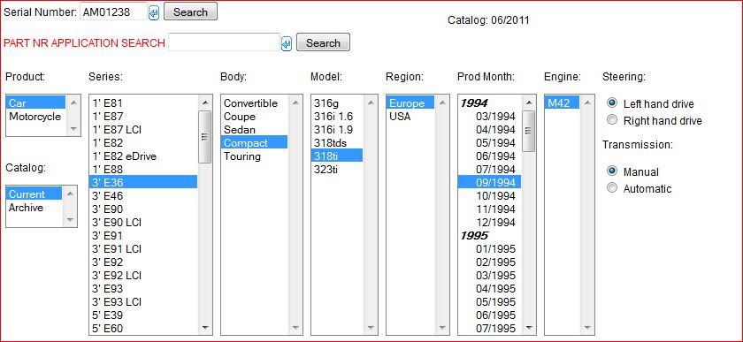743x342 pixels.
Task: Select Compact body type
Action: coord(255,142)
